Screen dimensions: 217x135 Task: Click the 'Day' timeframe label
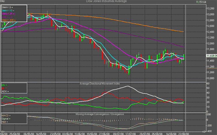2,1
